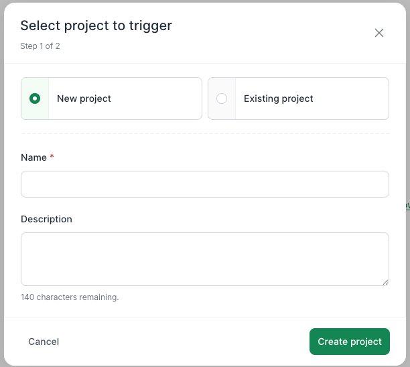Click the dashed divider below the options
The image size is (410, 367).
[204, 133]
